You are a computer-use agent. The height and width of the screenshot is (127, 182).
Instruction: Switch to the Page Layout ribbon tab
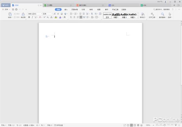point(75,9)
